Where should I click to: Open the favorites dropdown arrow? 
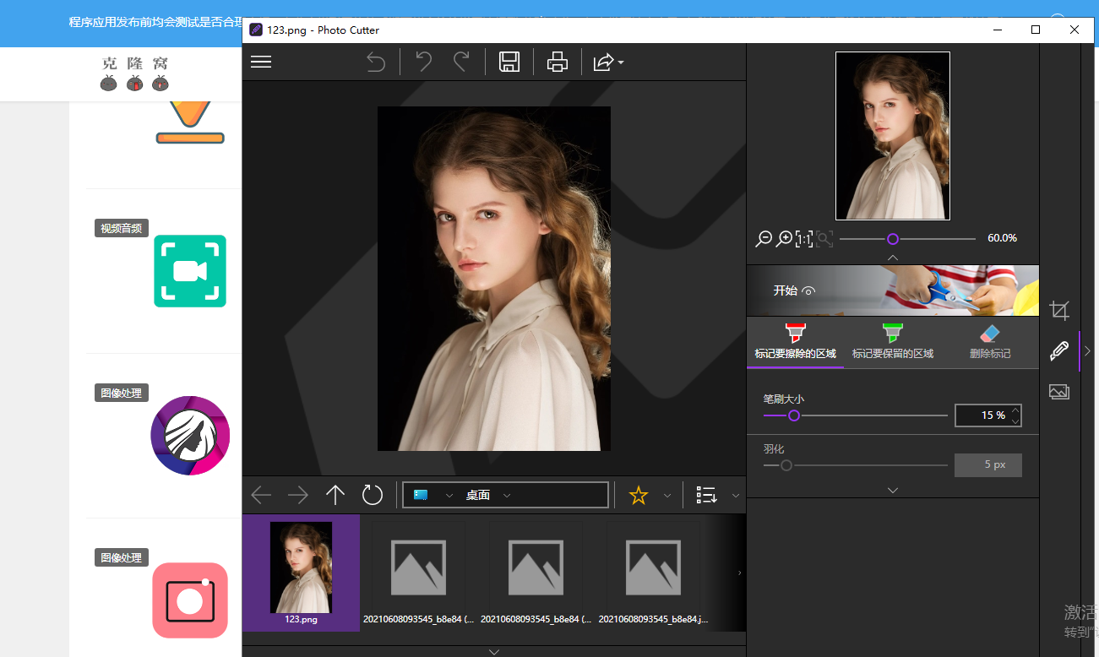pos(667,496)
